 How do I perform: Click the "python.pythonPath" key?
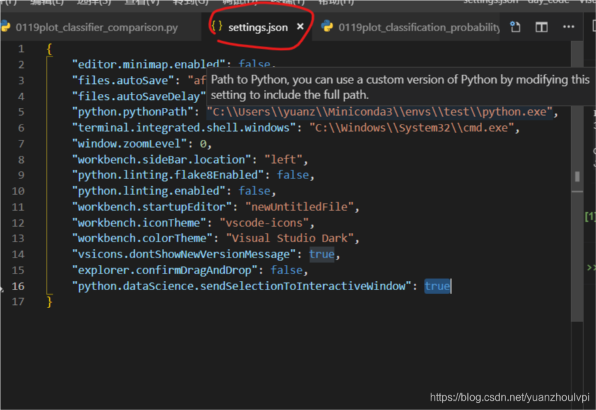tap(133, 112)
